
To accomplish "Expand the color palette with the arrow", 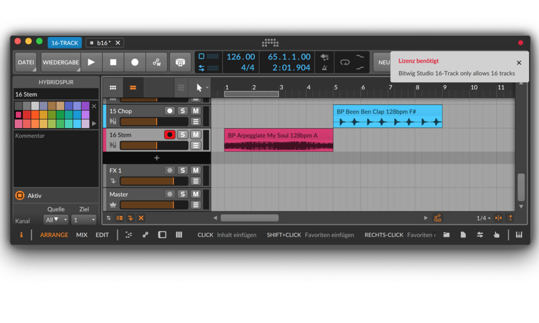I will point(94,123).
